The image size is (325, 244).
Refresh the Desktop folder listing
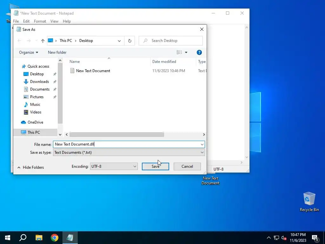point(129,41)
